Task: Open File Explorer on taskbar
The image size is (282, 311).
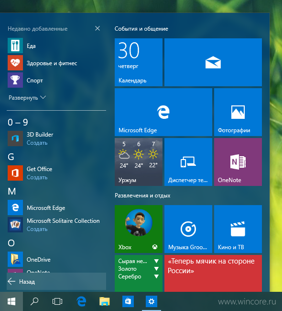Action: 105,301
